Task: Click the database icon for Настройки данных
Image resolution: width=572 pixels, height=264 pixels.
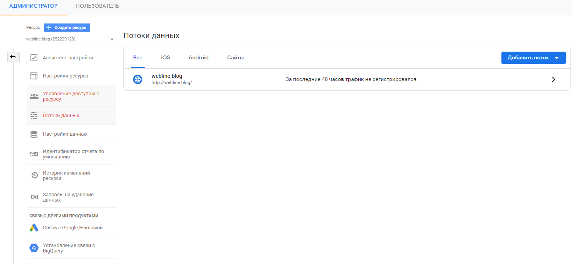Action: pyautogui.click(x=34, y=134)
